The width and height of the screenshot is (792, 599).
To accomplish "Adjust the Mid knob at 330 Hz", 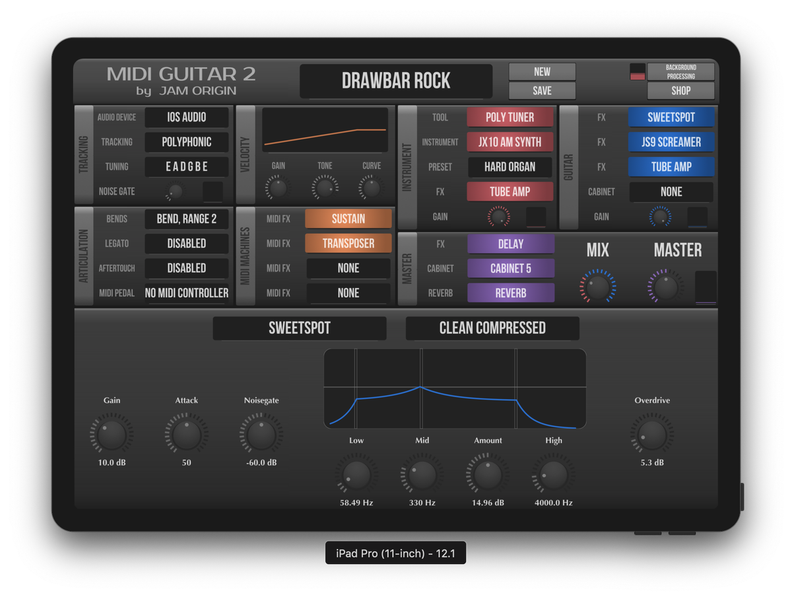I will 422,474.
